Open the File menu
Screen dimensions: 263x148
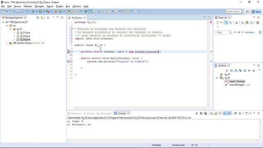(3, 7)
